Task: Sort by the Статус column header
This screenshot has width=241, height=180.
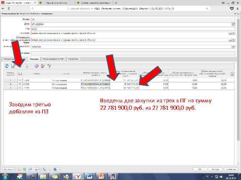Action: tap(66, 74)
